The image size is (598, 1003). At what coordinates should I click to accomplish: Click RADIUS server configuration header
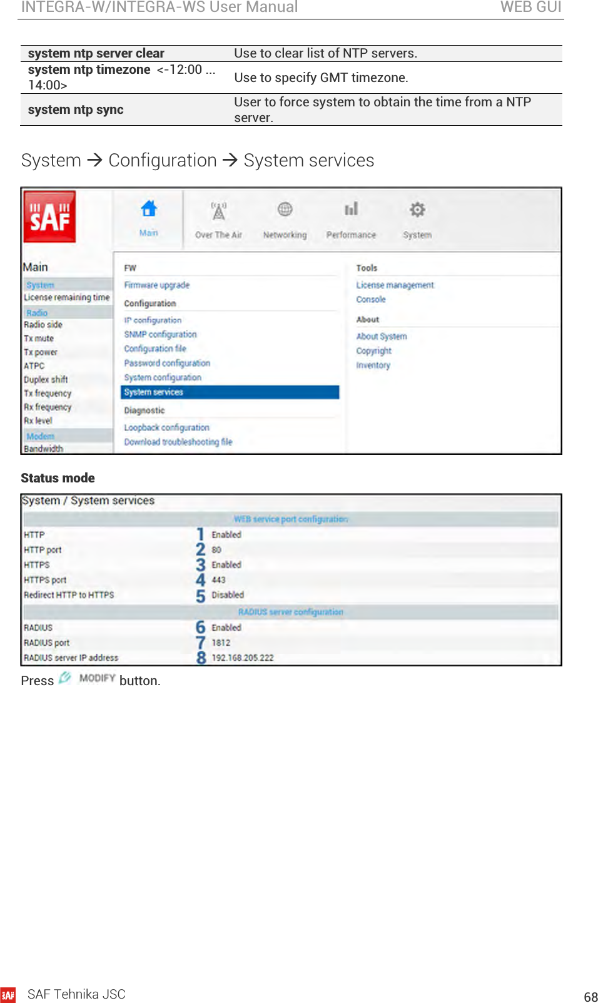tap(291, 612)
